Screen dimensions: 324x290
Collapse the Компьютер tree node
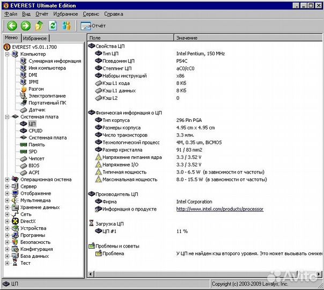coord(7,54)
